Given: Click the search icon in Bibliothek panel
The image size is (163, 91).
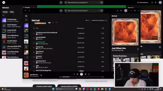Looking at the screenshot, I should tap(3, 15).
